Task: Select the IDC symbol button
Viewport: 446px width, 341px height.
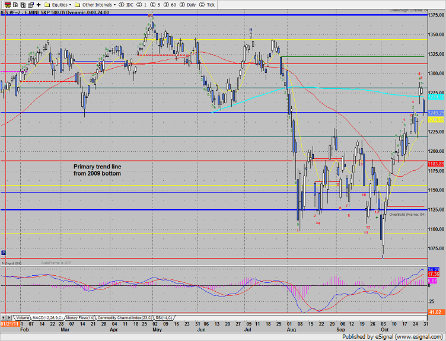Action: click(x=126, y=5)
